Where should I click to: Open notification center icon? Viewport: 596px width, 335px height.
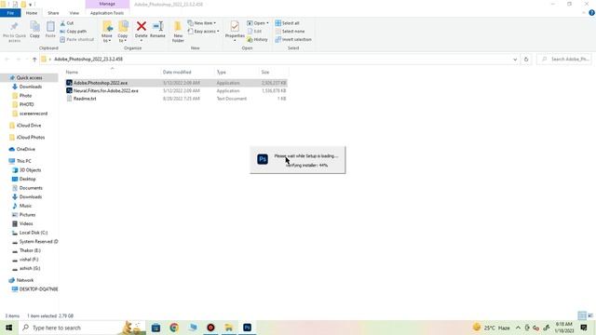coord(584,328)
